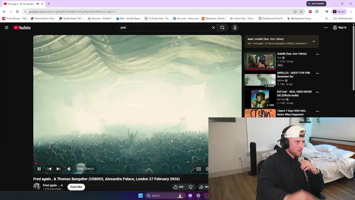Seek using the red progress bar

pos(121,163)
